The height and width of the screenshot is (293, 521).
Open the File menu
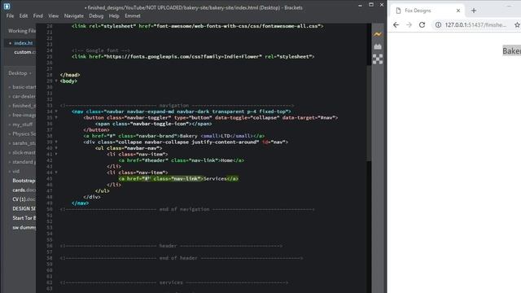coord(10,16)
